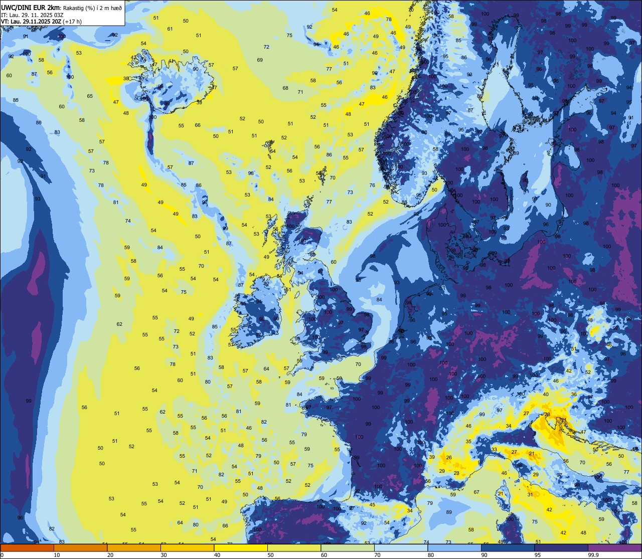Select the 95–99.9 dark navy legend swatch
The image size is (642, 559).
561,548
